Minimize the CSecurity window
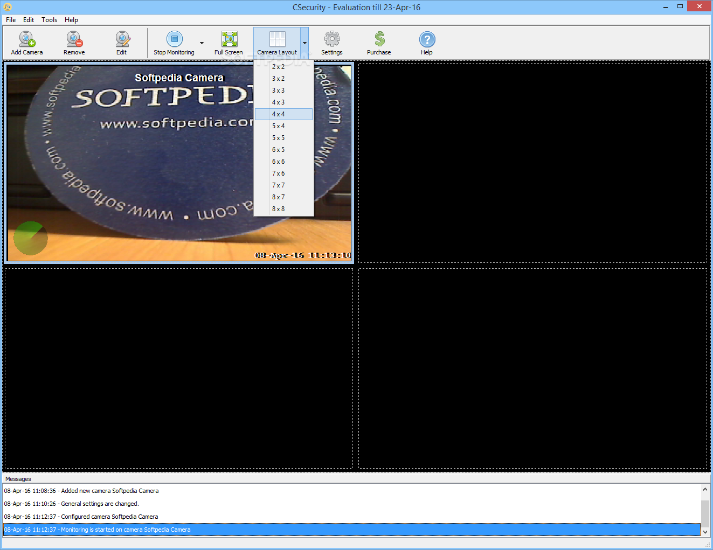The image size is (713, 550). click(665, 6)
